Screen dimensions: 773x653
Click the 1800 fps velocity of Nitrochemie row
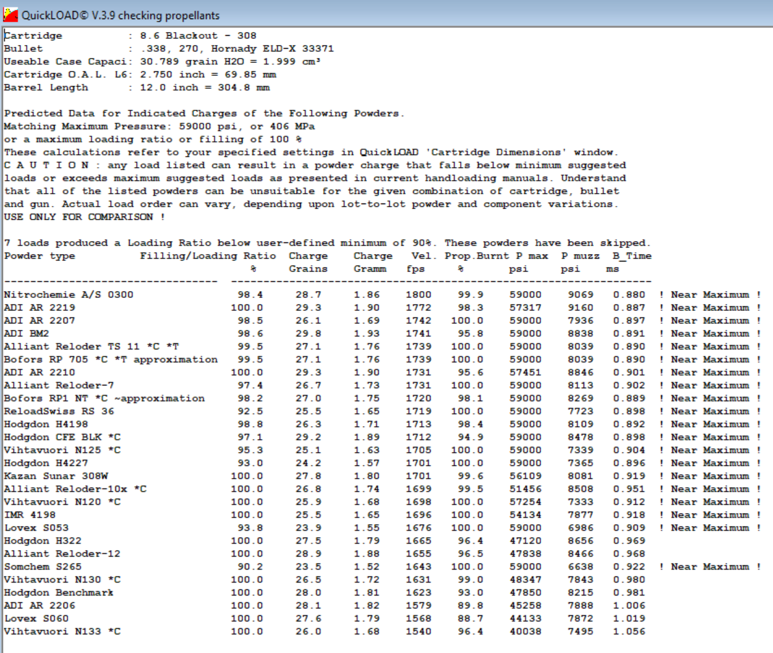click(x=418, y=295)
